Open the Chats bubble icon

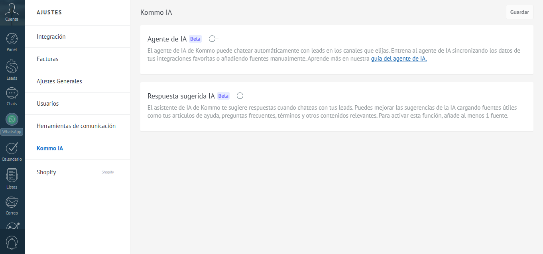12,93
